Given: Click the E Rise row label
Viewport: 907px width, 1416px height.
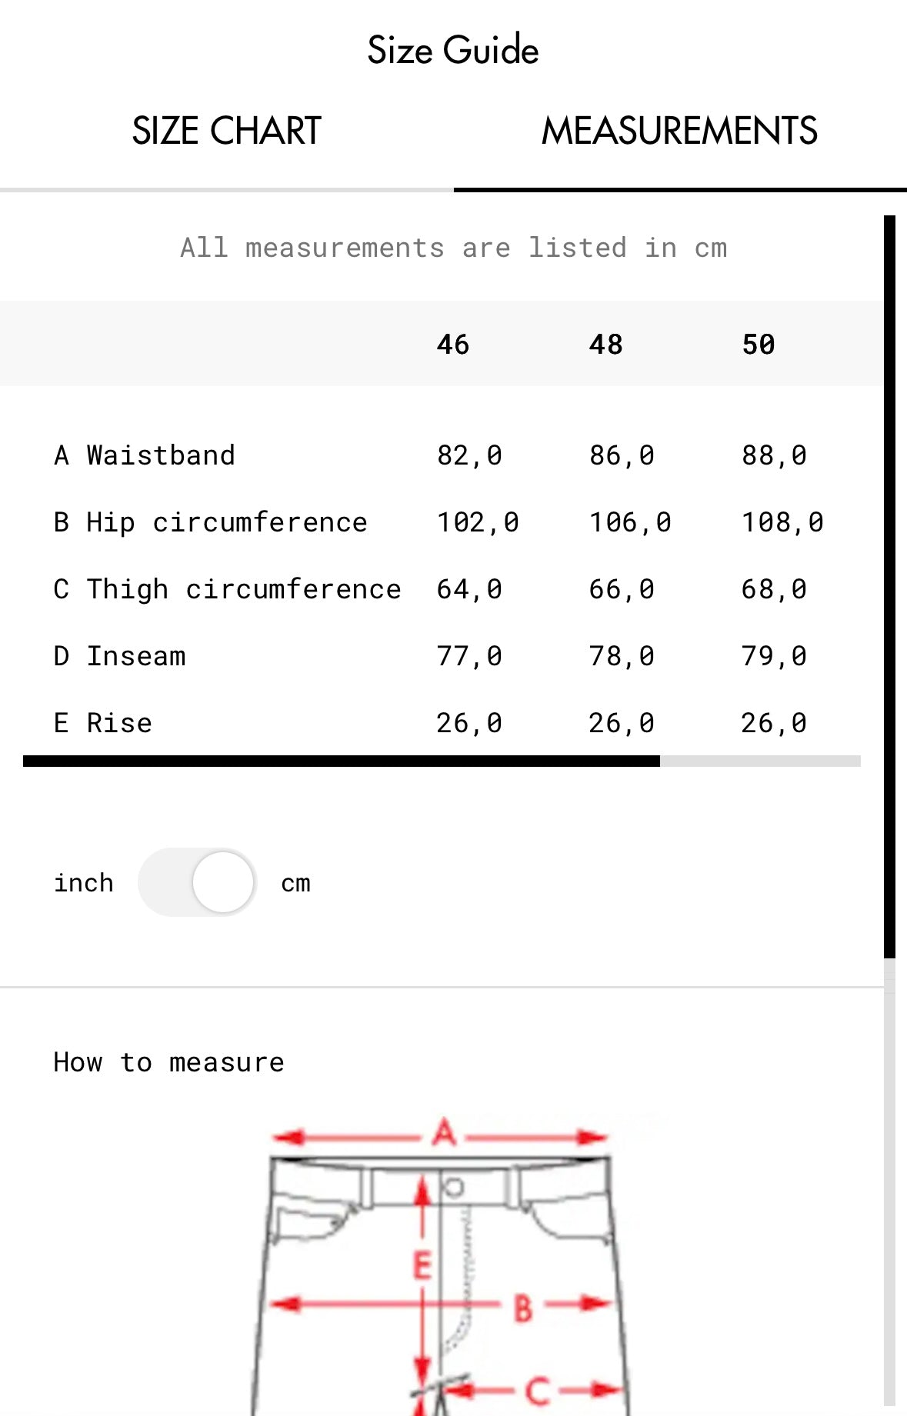Looking at the screenshot, I should click(103, 723).
